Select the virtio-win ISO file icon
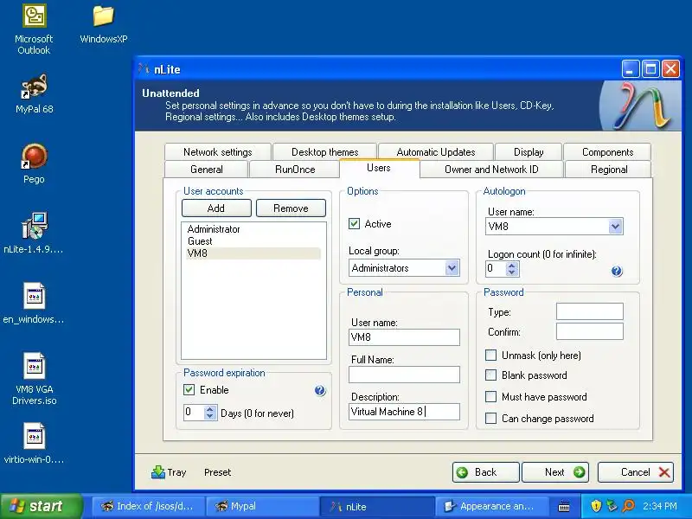Screen dimensions: 692x519 point(34,443)
